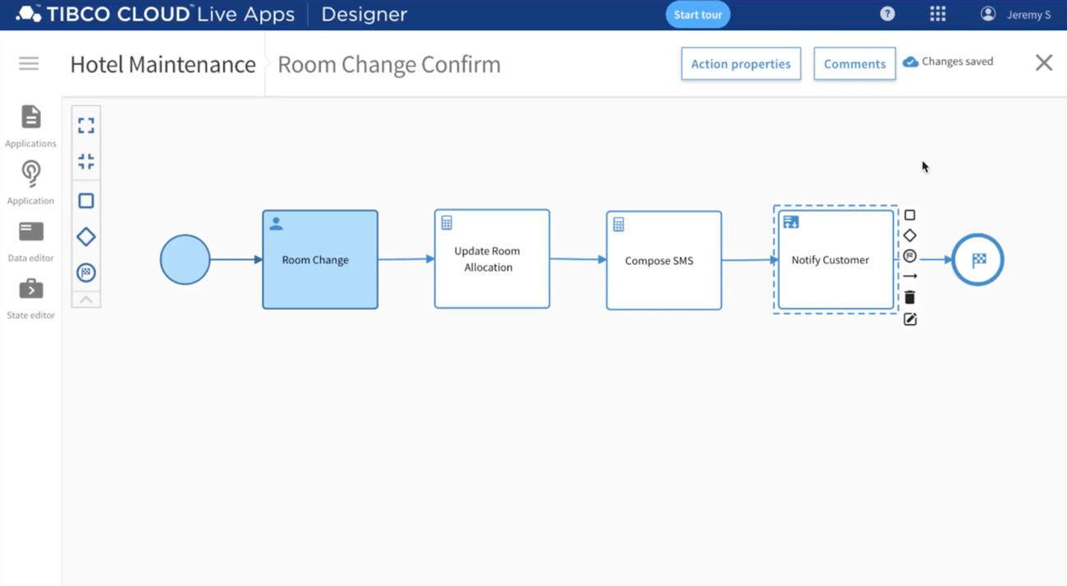Select the Notify Customer task
This screenshot has height=586, width=1067.
pos(836,259)
